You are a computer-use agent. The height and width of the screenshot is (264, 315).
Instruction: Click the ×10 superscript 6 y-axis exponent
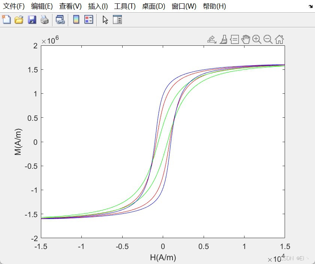[x=50, y=40]
